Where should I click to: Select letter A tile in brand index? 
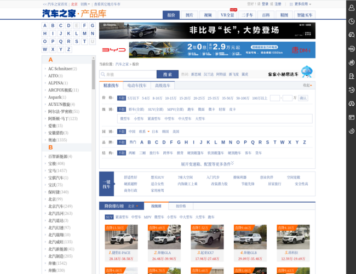[x=45, y=26]
